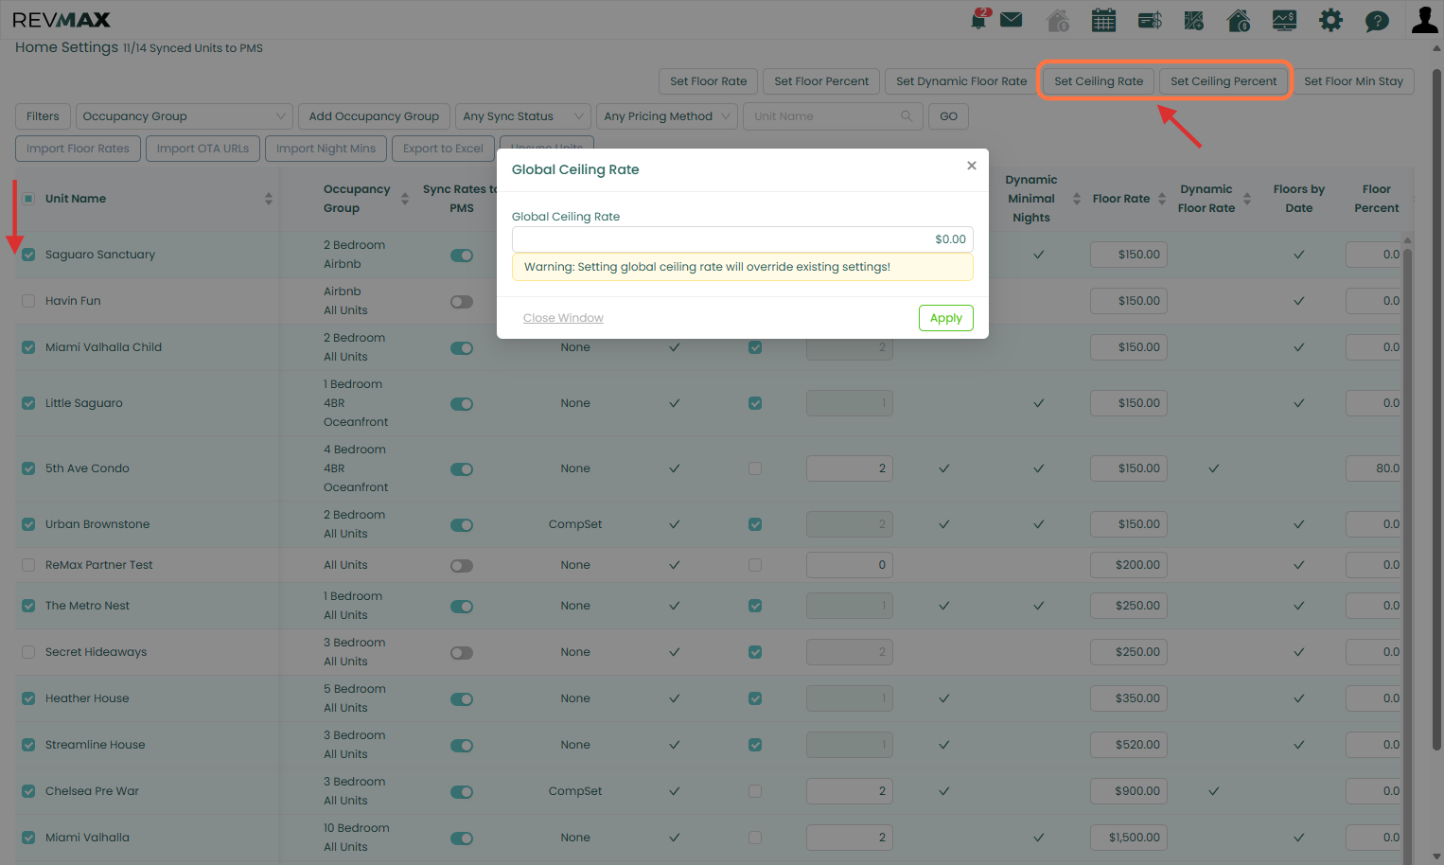Click the Set Ceiling Rate button
Screen dimensions: 1444x865
[1099, 81]
